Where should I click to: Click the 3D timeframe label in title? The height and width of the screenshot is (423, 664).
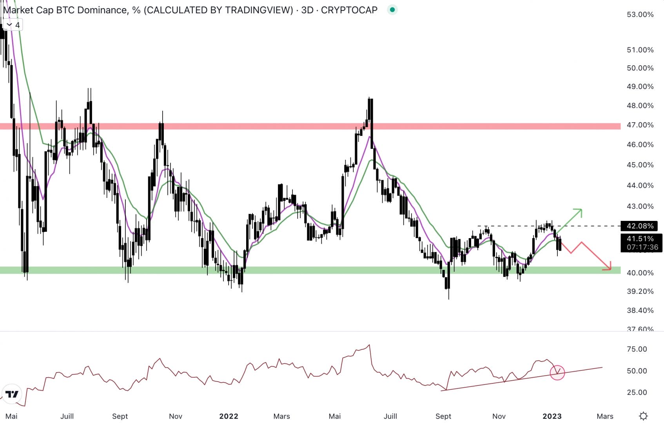307,10
